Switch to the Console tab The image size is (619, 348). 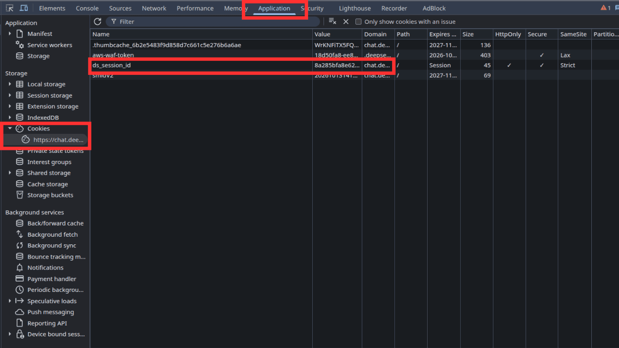point(88,8)
